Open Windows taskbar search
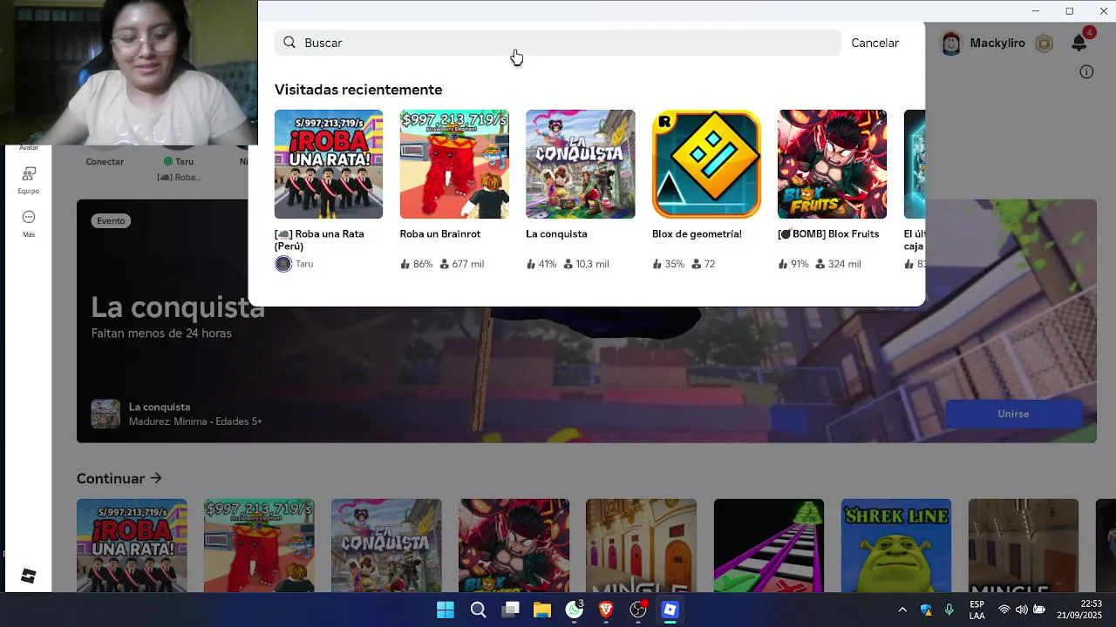 pos(478,610)
